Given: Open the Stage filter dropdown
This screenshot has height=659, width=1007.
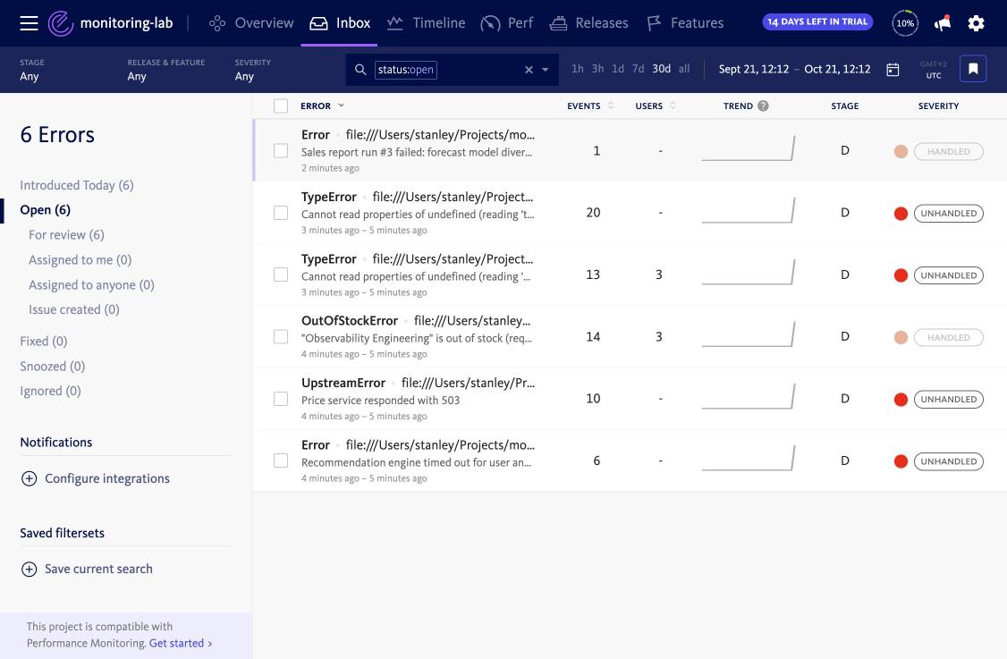Looking at the screenshot, I should (x=32, y=70).
